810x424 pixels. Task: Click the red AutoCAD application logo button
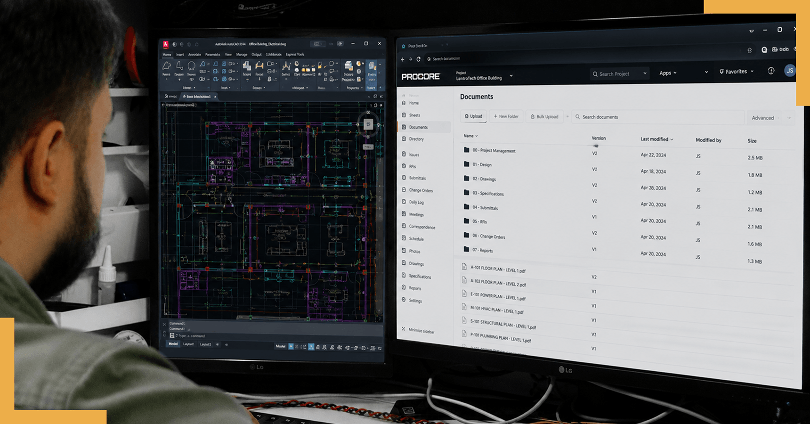(x=166, y=44)
